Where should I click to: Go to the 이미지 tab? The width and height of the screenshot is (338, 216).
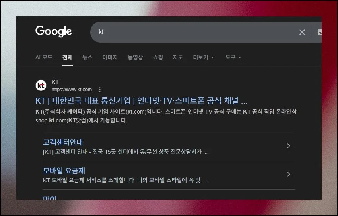point(110,57)
